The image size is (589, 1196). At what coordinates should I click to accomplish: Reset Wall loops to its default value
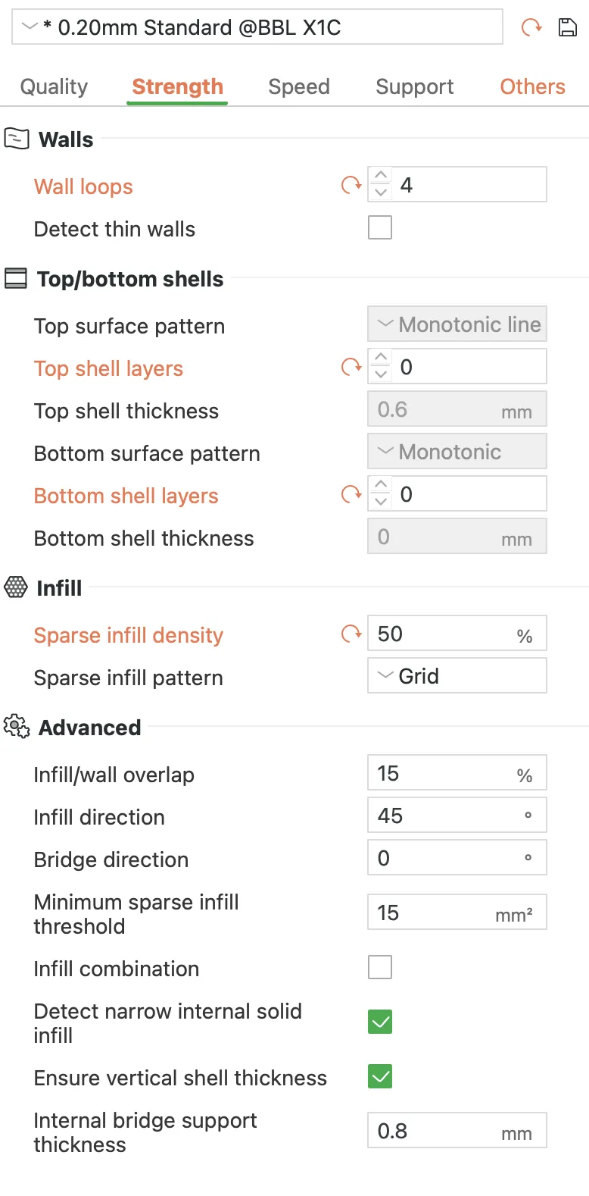click(x=351, y=185)
